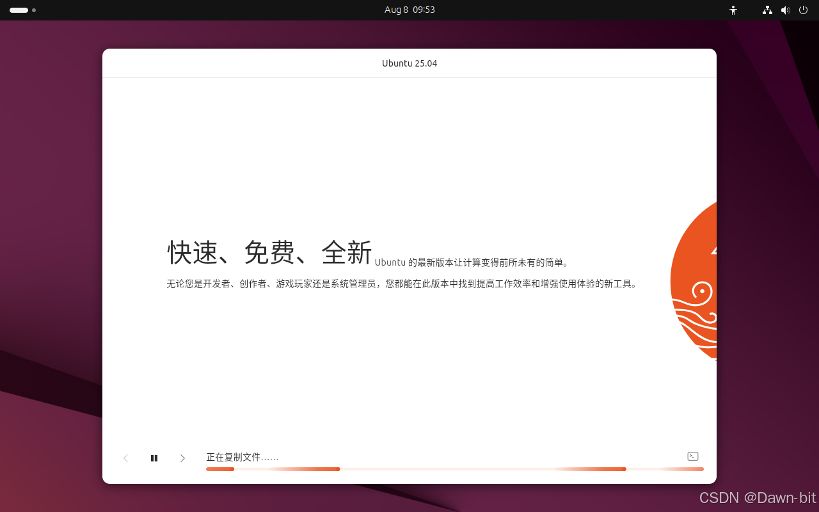
Task: Click the volume speaker icon
Action: [x=785, y=10]
